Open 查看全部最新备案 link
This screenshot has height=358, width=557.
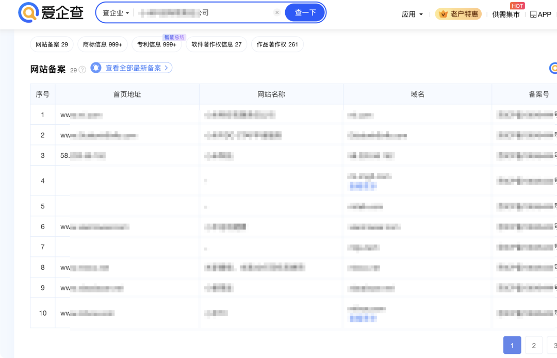(x=132, y=68)
